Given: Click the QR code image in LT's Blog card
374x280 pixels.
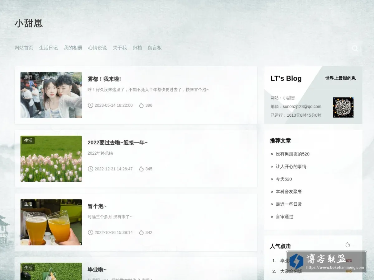Looking at the screenshot, I should [x=343, y=107].
